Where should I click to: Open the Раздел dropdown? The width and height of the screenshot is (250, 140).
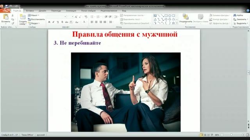tap(34, 23)
